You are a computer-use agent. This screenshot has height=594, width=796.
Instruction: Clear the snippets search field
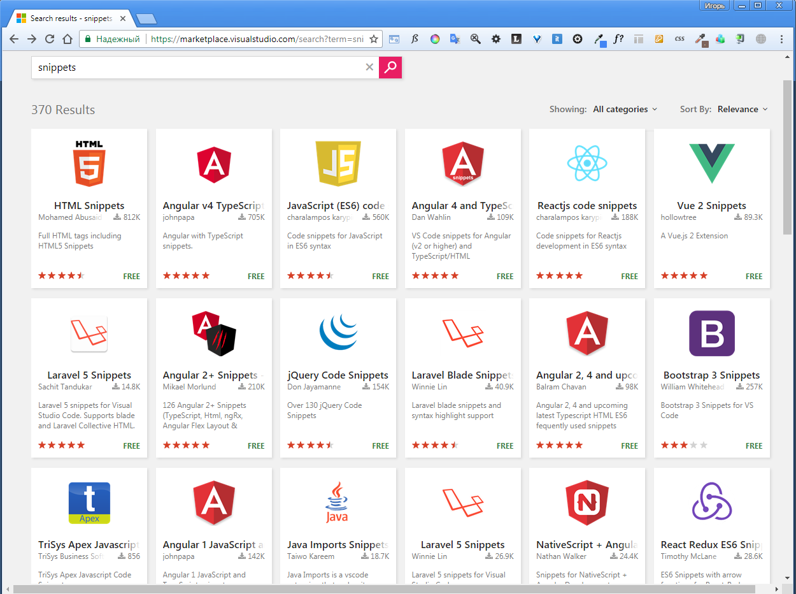pyautogui.click(x=369, y=67)
